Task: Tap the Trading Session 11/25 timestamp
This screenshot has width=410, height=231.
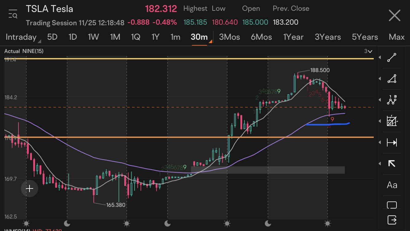Action: [x=75, y=22]
